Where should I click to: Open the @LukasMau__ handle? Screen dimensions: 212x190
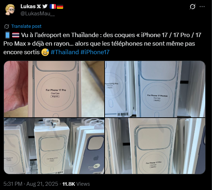37,14
